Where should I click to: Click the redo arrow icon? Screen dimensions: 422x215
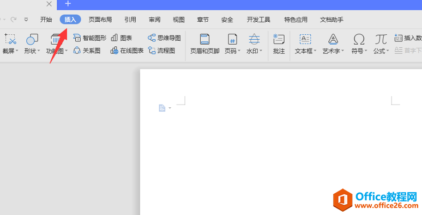14,20
